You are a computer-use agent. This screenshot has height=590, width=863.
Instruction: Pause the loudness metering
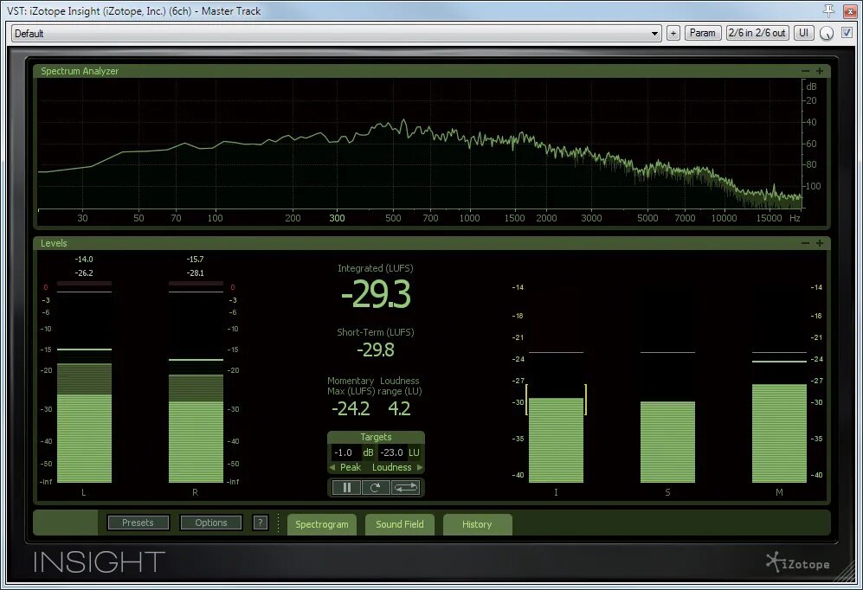347,487
